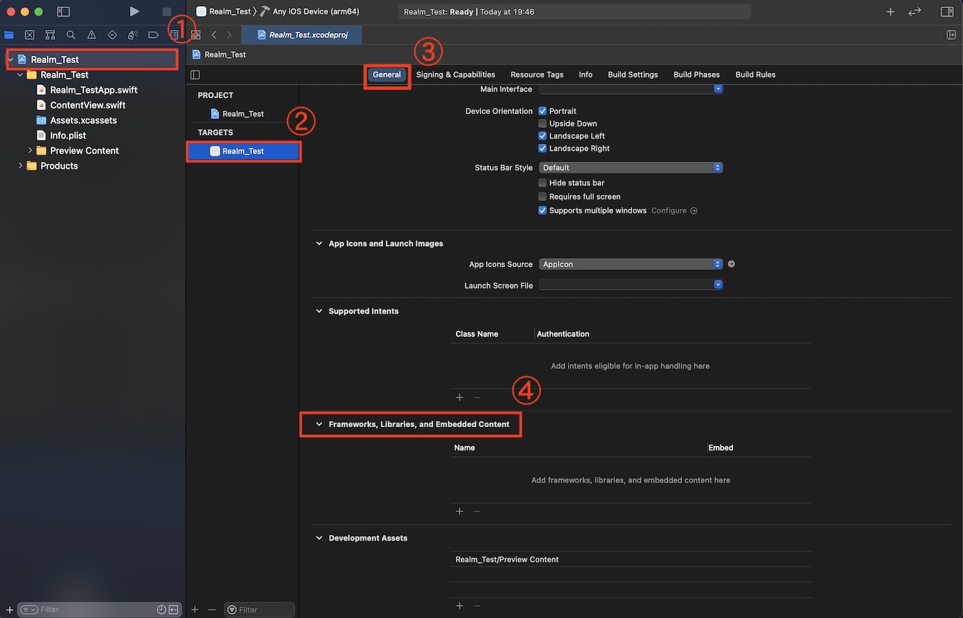Disable Supports multiple windows
This screenshot has width=963, height=618.
[542, 211]
